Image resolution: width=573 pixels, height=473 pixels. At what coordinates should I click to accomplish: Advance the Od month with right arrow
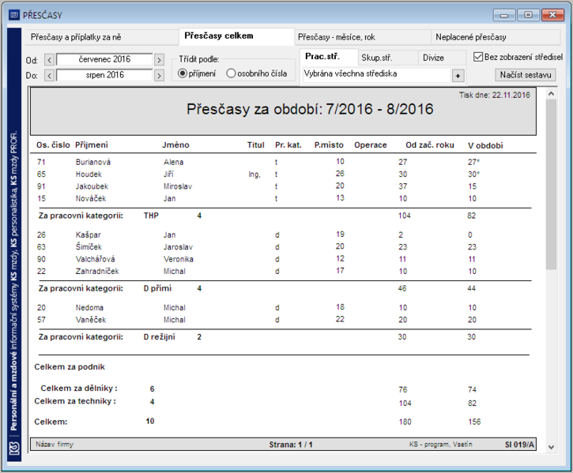tap(159, 59)
